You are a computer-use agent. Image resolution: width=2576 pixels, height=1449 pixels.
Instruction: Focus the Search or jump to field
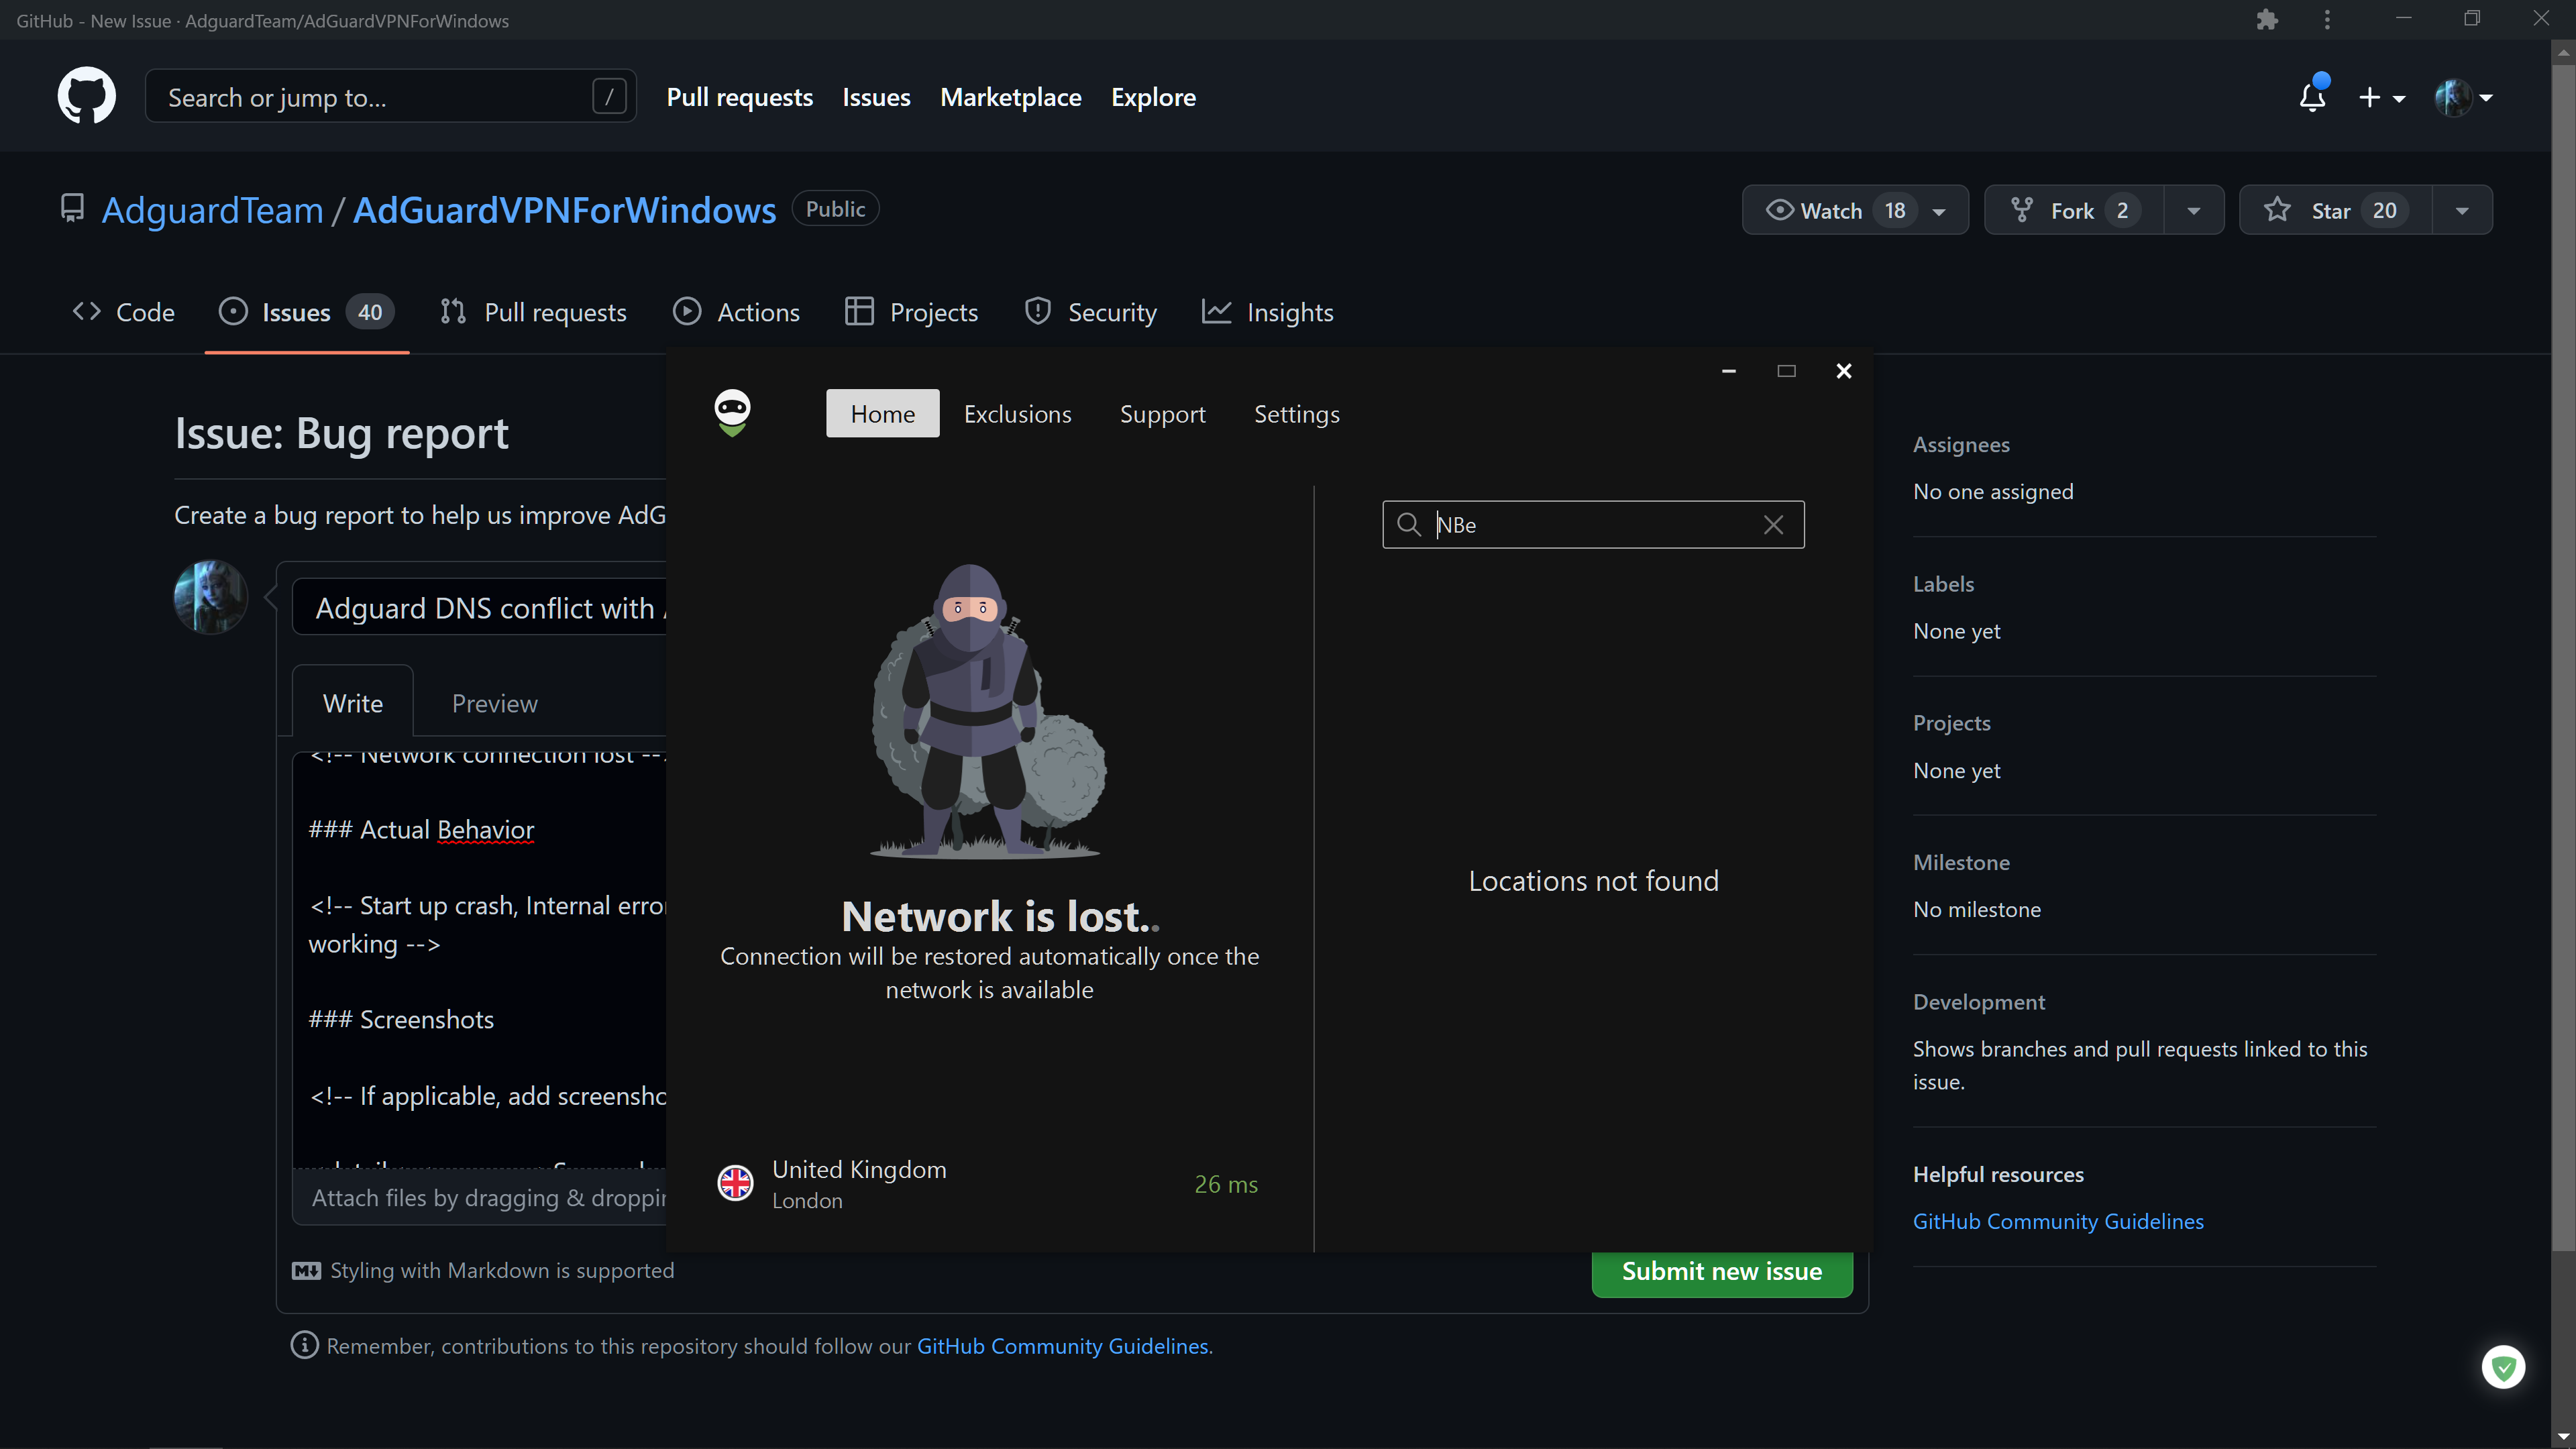[390, 96]
